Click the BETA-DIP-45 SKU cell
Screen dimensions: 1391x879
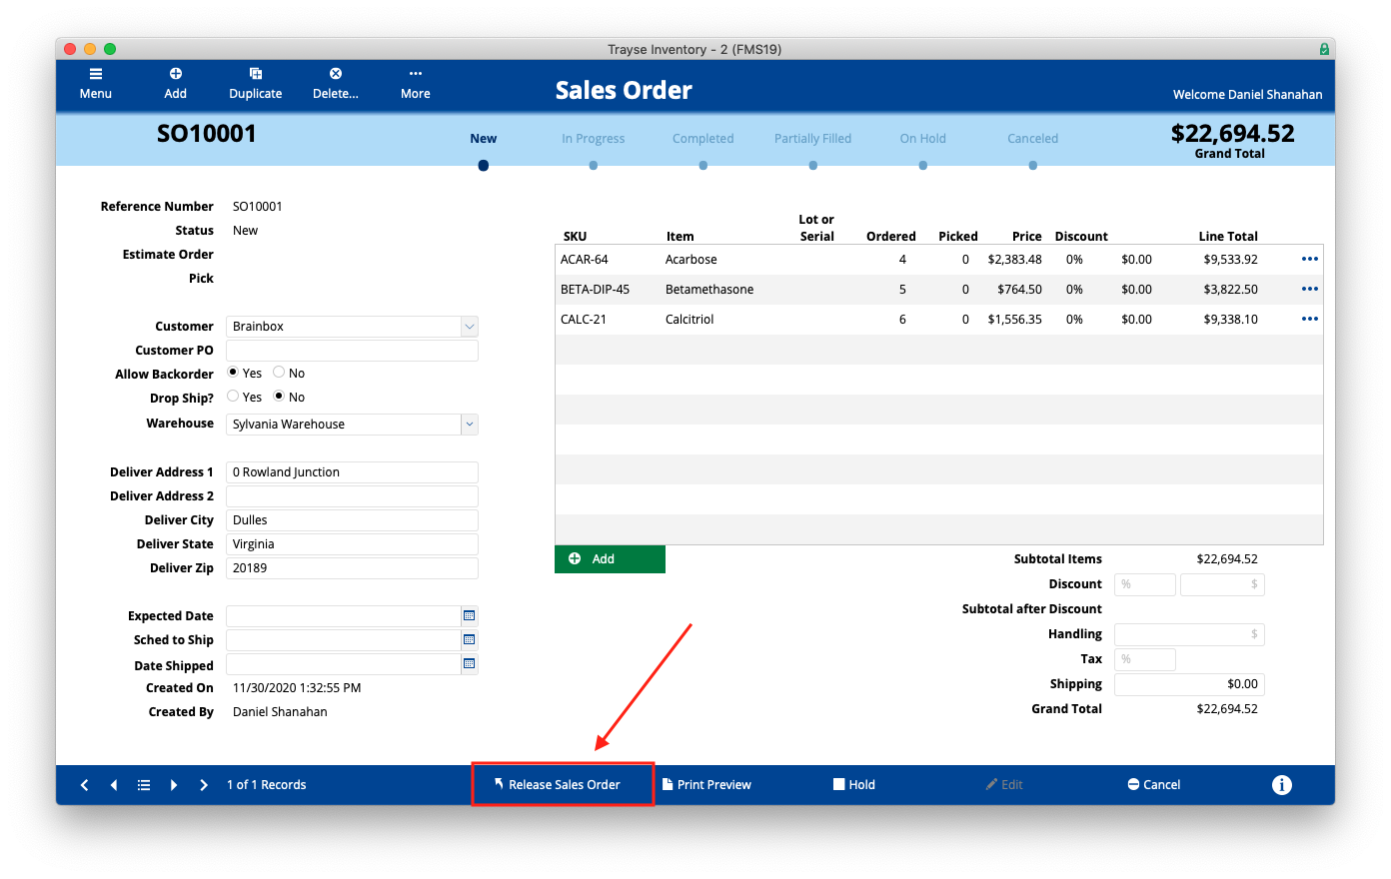pos(596,290)
